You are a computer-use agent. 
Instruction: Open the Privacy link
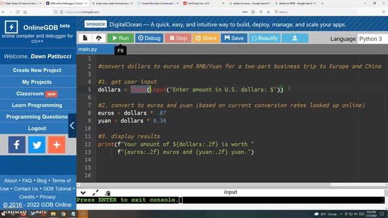point(47,197)
